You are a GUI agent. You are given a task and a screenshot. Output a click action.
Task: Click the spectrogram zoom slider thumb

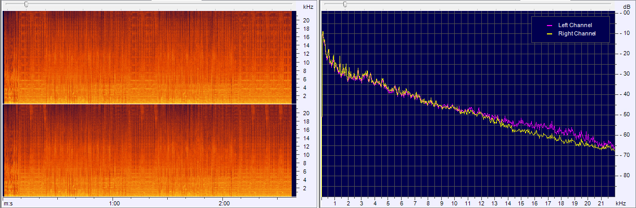coord(26,4)
